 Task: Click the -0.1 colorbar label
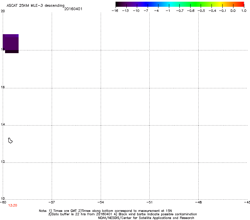pos(223,11)
